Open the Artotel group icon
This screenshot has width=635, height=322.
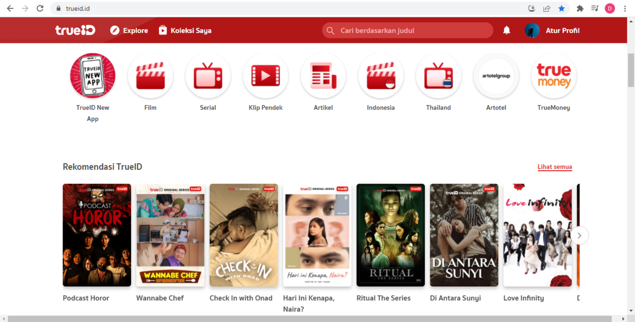pos(496,76)
